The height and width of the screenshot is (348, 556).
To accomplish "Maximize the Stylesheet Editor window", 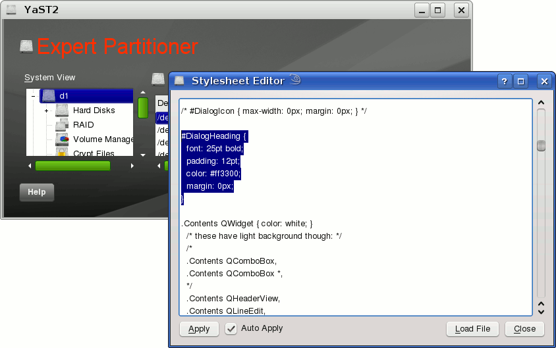I will pos(521,82).
